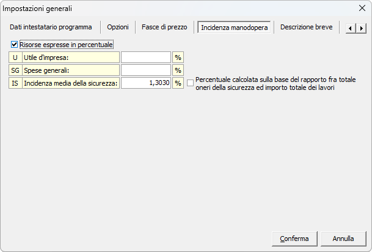The height and width of the screenshot is (252, 372).
Task: Click the % button beside Incidenza sicurezza
Action: (178, 83)
